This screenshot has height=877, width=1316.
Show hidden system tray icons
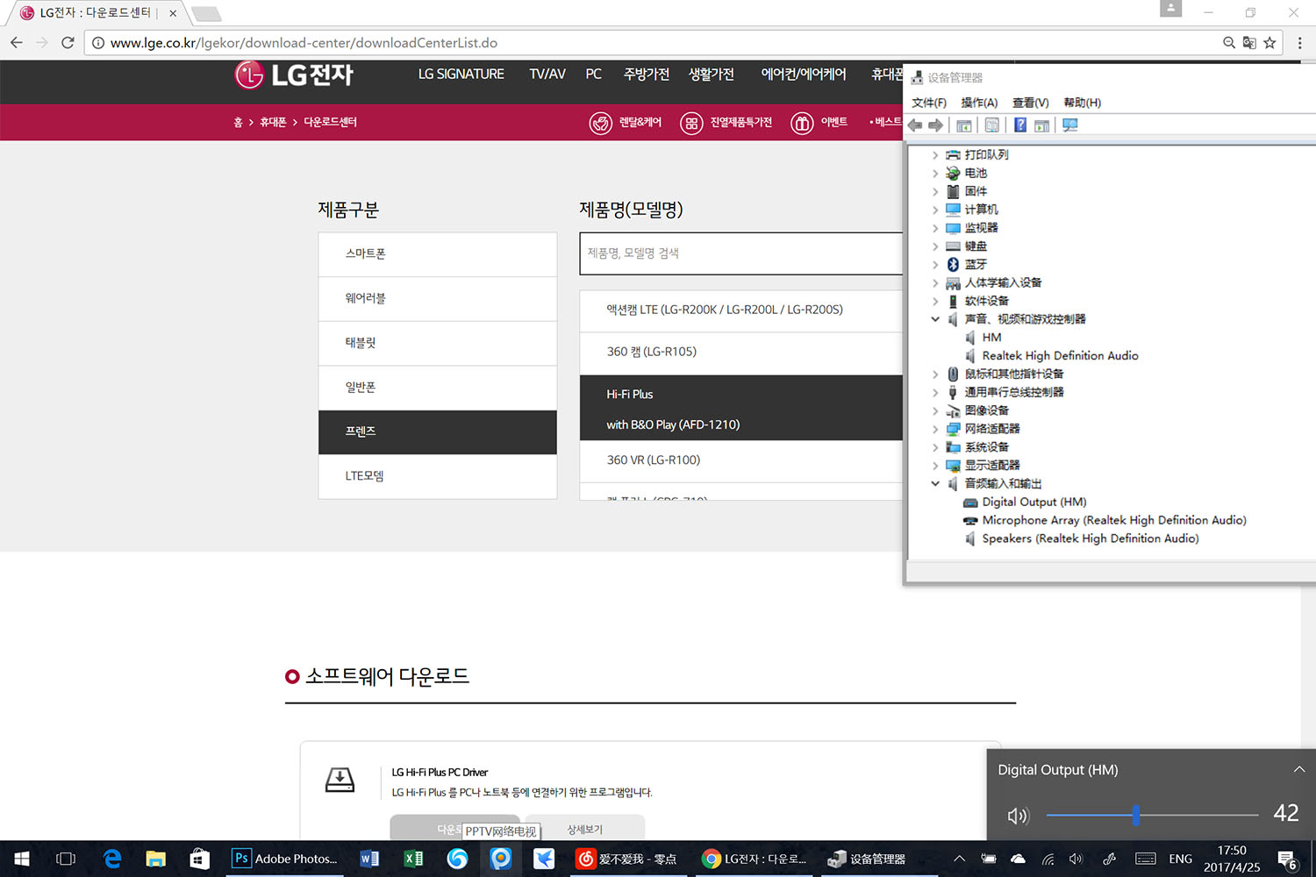(959, 859)
